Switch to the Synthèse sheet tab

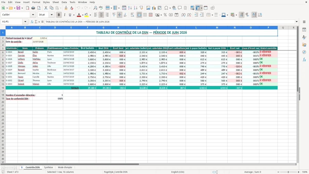click(48, 167)
